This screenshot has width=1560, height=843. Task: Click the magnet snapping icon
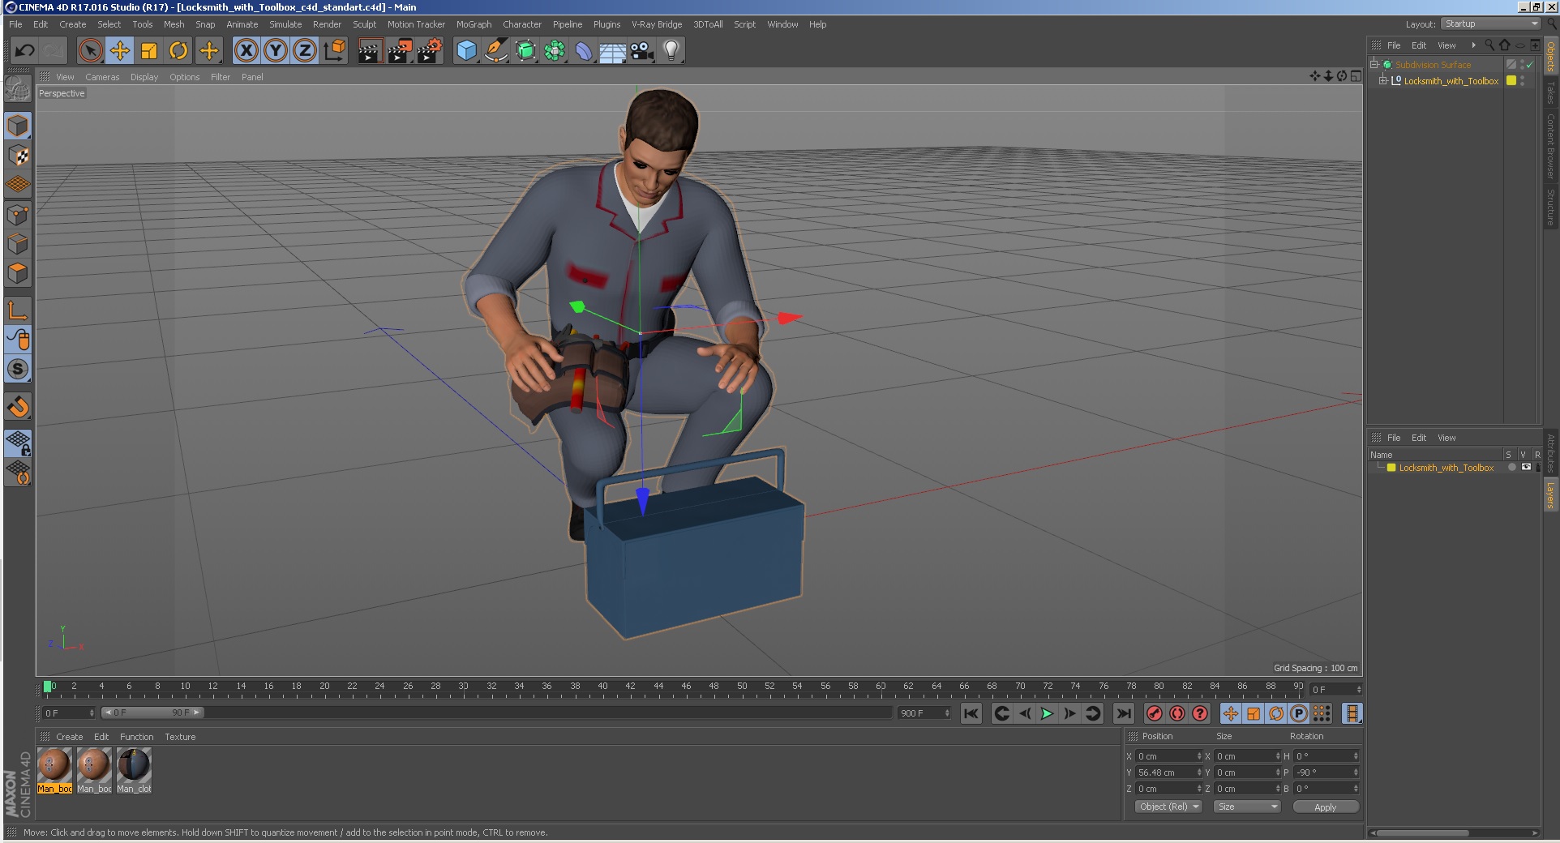click(18, 406)
